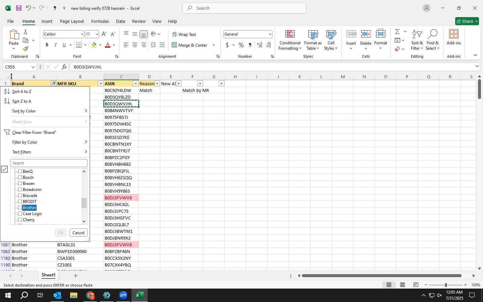
Task: Select the Sheet1 tab
Action: [48, 275]
